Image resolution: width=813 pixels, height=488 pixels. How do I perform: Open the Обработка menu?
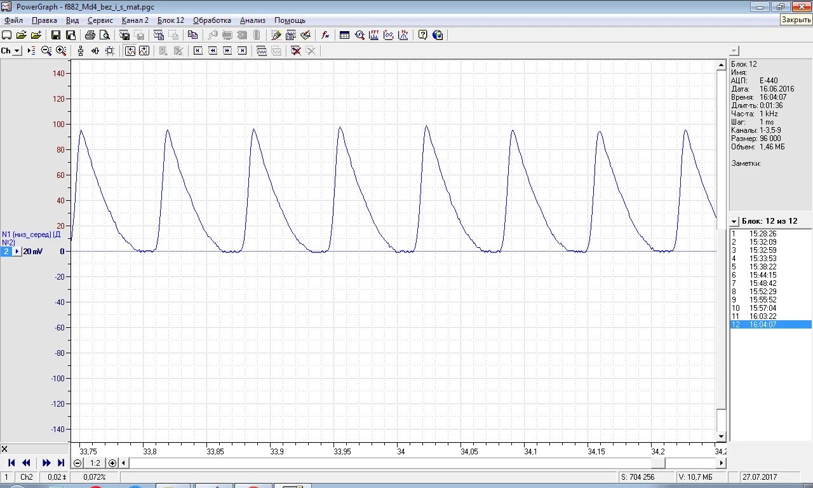click(x=212, y=20)
